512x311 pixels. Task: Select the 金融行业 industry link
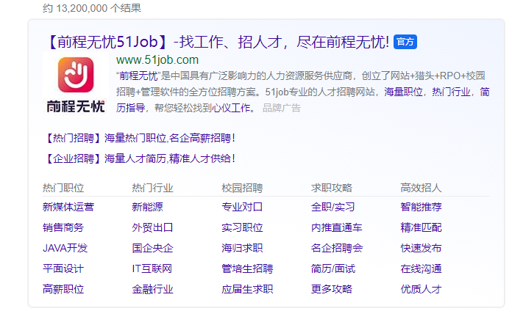[152, 289]
